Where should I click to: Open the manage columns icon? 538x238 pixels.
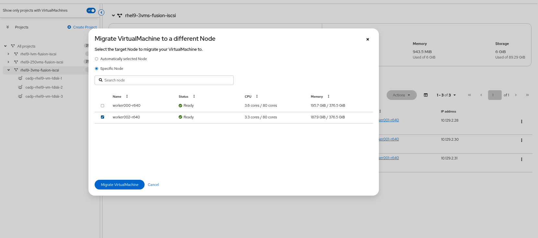click(x=426, y=95)
